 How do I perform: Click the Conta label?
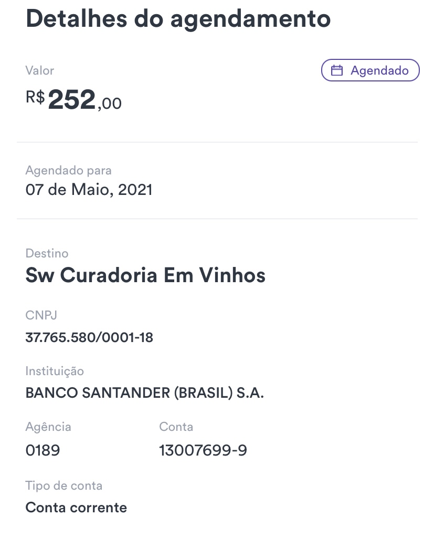176,427
